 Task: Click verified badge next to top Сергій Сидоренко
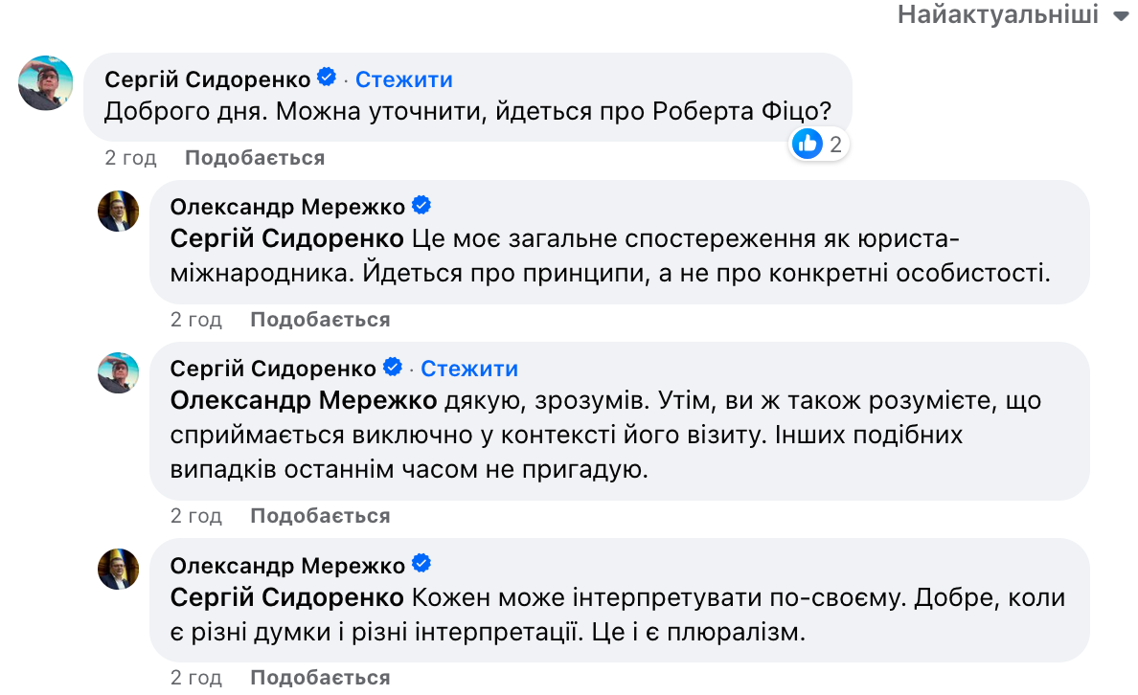click(327, 78)
